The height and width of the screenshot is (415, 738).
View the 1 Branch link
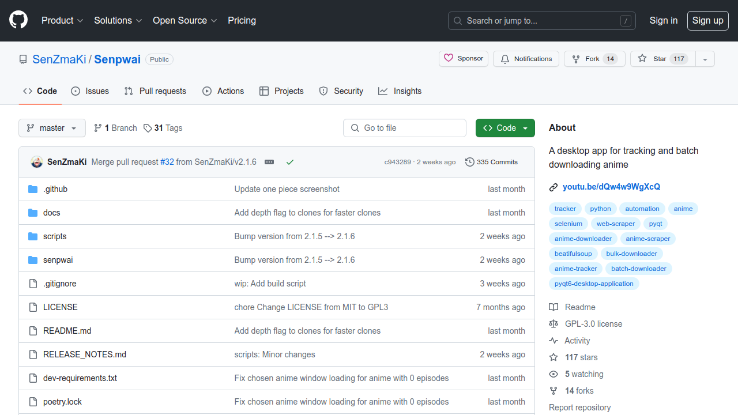click(115, 128)
